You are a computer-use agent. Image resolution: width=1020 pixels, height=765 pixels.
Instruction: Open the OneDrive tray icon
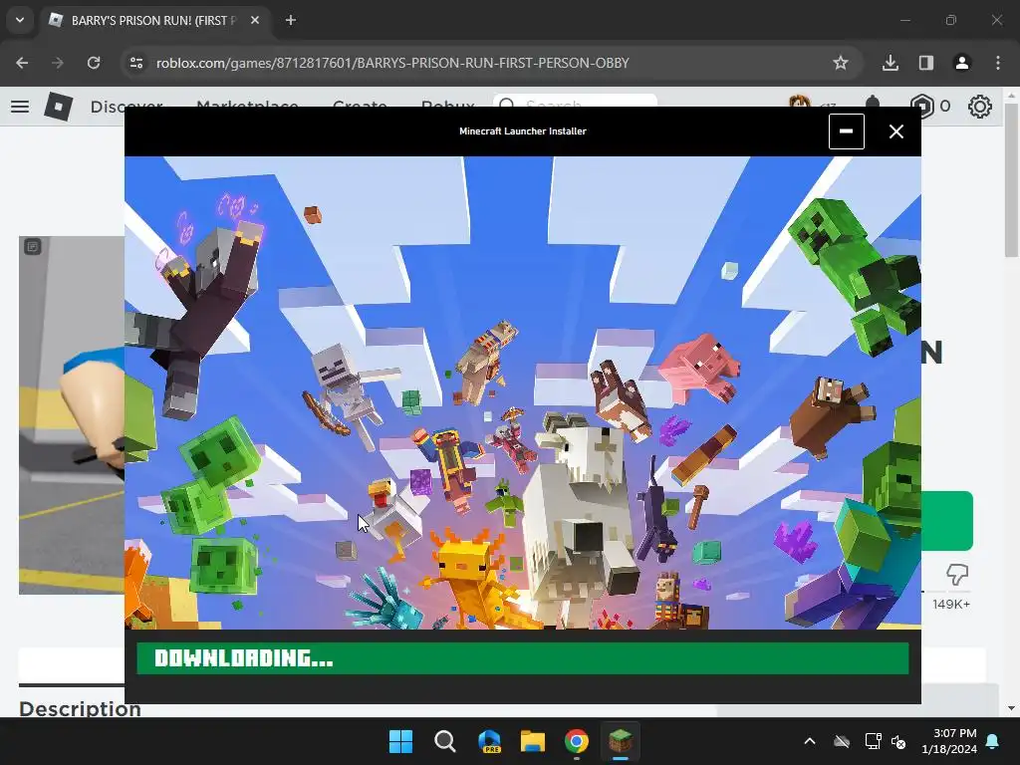click(x=842, y=741)
